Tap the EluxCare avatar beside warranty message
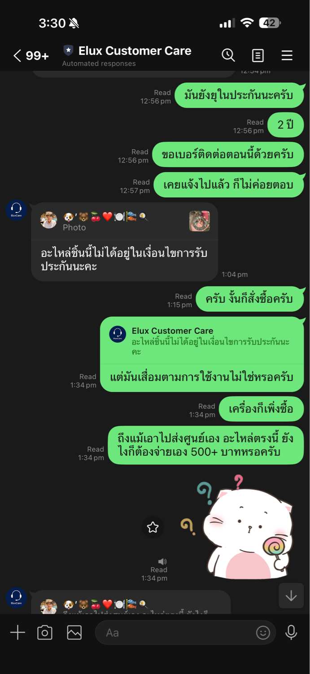 pyautogui.click(x=16, y=211)
